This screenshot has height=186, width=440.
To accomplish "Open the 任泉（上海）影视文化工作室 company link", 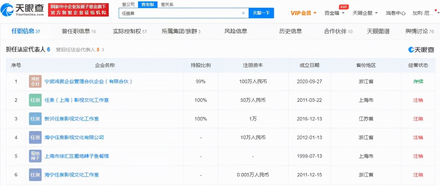I will [77, 100].
